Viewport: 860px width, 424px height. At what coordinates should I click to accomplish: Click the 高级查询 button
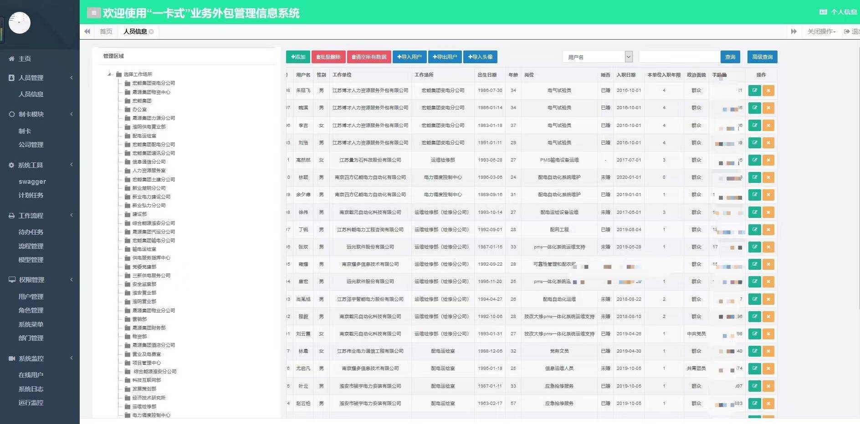coord(762,57)
